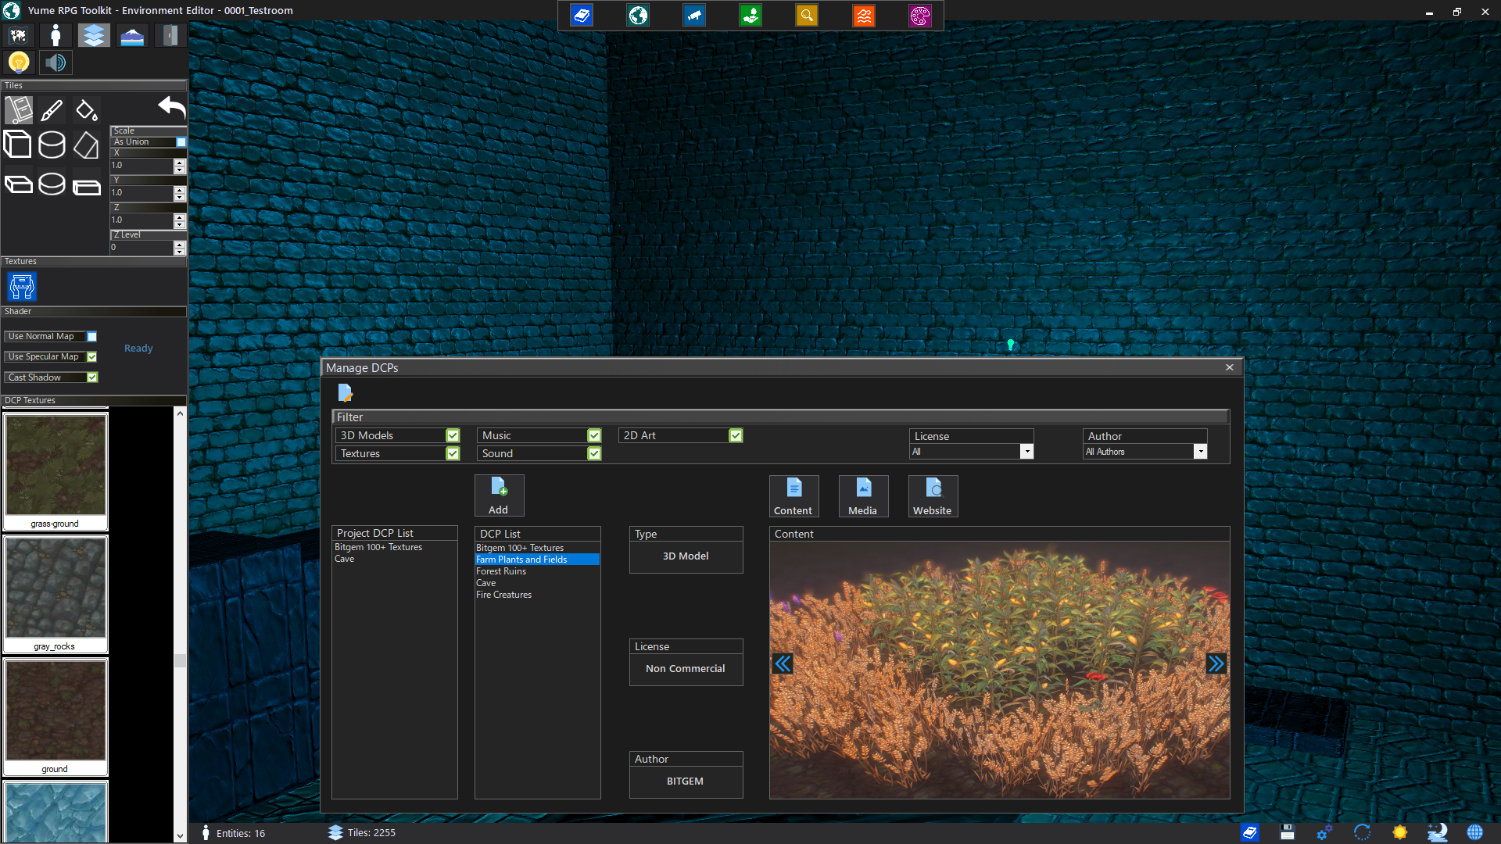Click the Add DCP button

pyautogui.click(x=499, y=495)
